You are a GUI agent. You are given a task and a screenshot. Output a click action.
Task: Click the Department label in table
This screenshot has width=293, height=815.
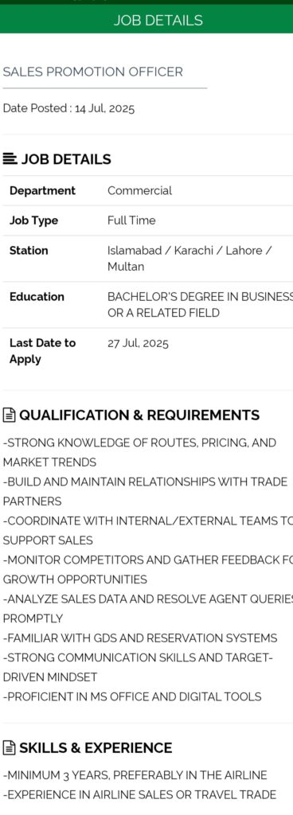click(43, 191)
